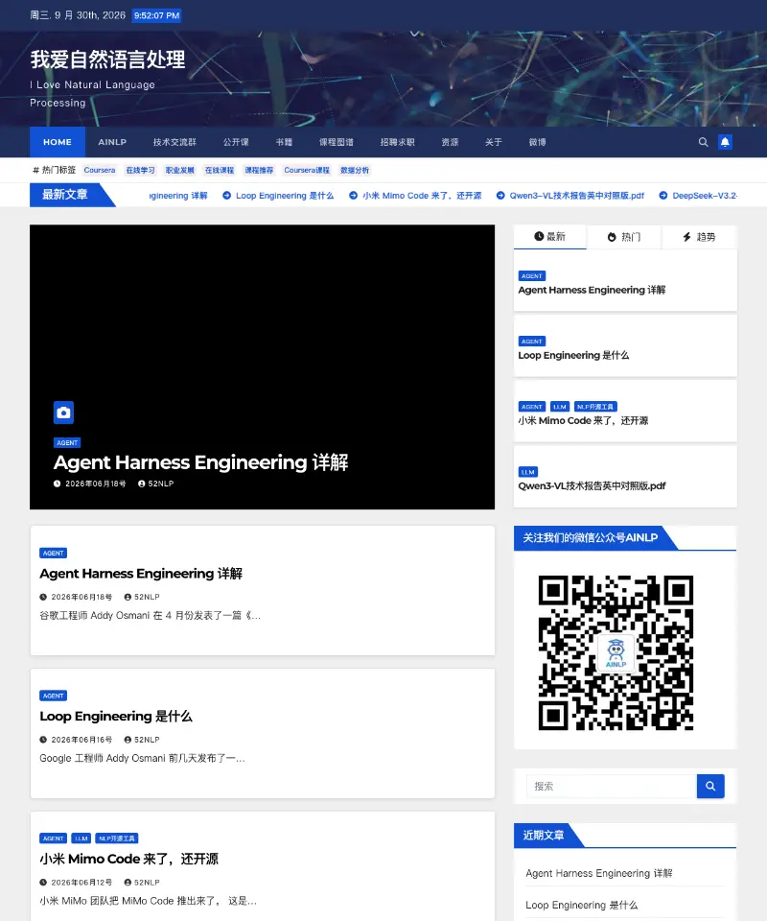The width and height of the screenshot is (767, 921).
Task: Click the Coursera课程 hot tag
Action: 307,171
